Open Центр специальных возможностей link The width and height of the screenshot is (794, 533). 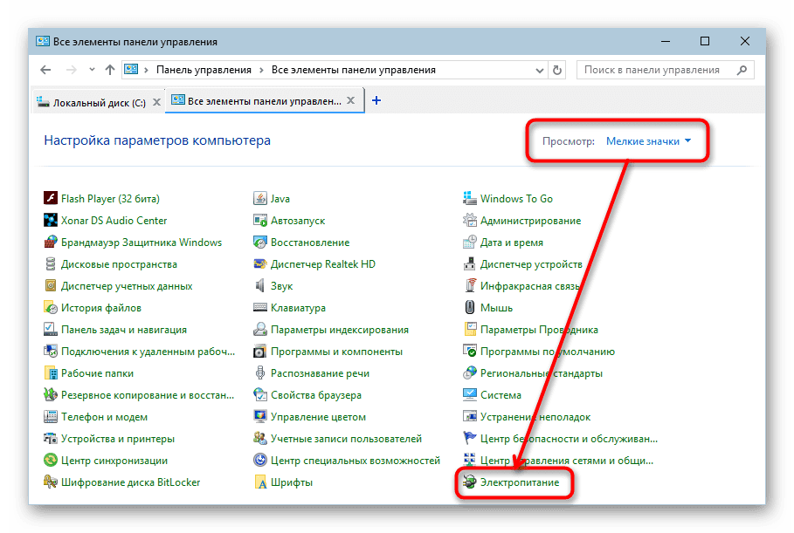pos(356,461)
